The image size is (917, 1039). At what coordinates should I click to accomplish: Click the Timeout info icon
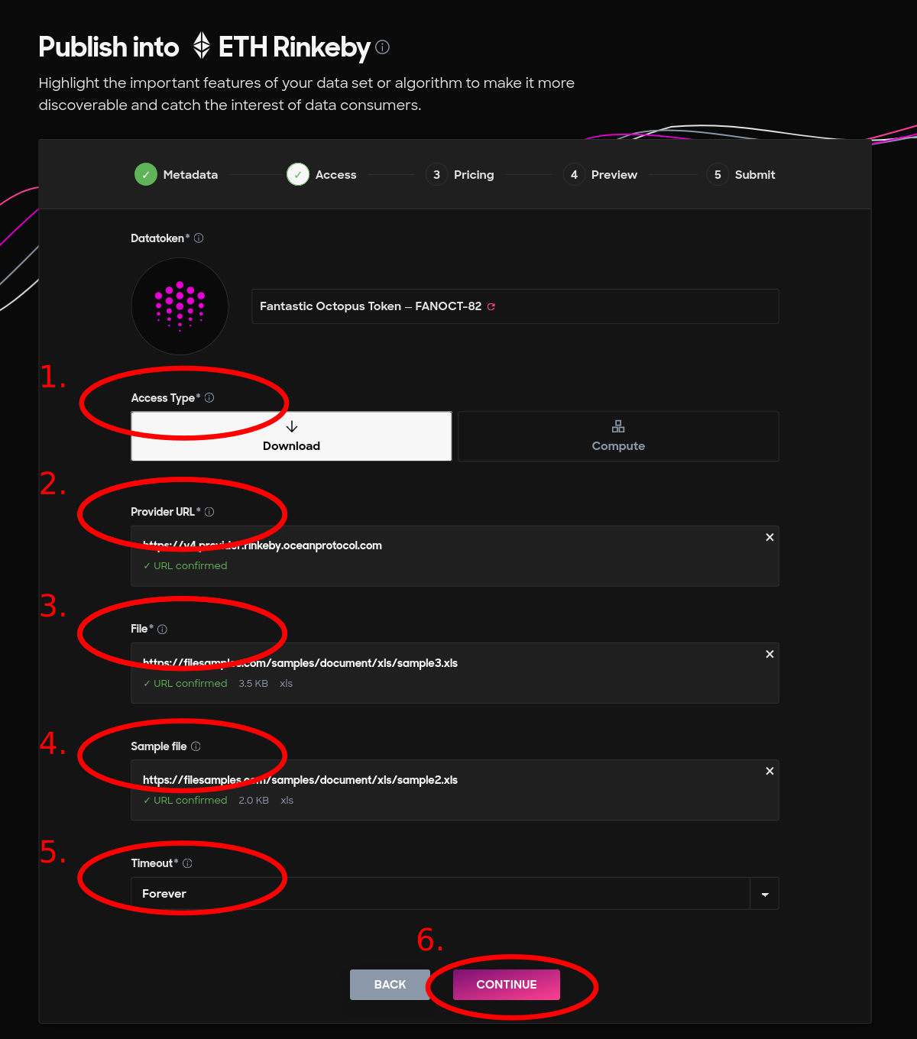click(187, 863)
